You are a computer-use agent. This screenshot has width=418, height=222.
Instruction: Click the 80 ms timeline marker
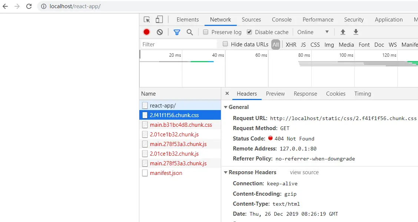[304, 55]
